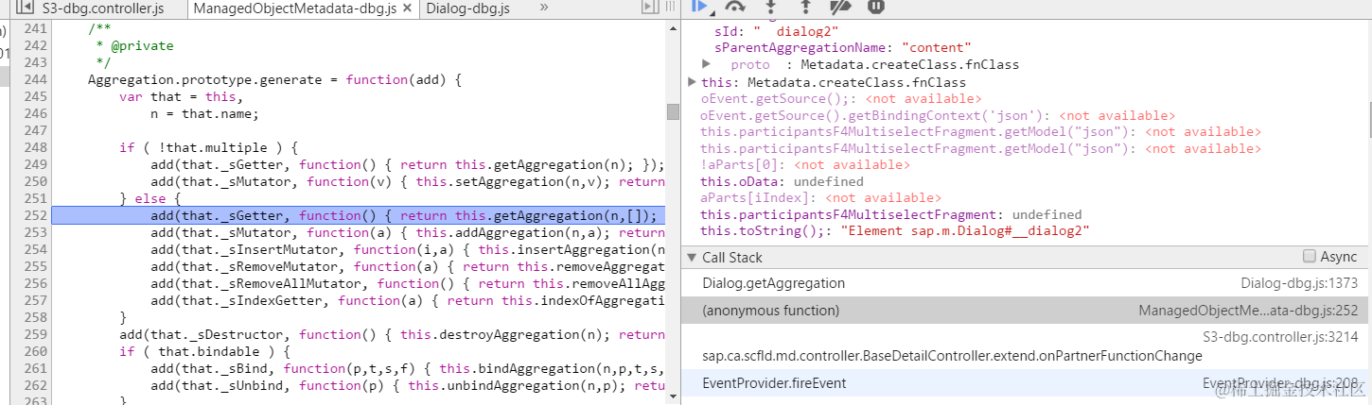Screen dimensions: 1372x405
Task: Collapse the Call Stack section
Action: (691, 257)
